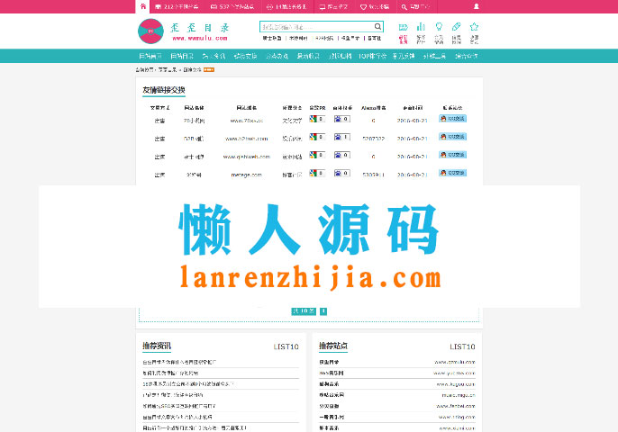Click the orange badge at the breadcrumb end
The width and height of the screenshot is (618, 432).
pyautogui.click(x=209, y=69)
